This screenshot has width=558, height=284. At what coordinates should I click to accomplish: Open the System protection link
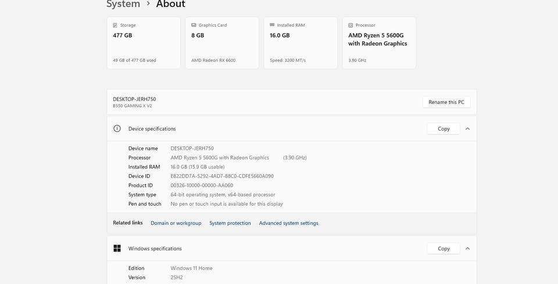(230, 223)
